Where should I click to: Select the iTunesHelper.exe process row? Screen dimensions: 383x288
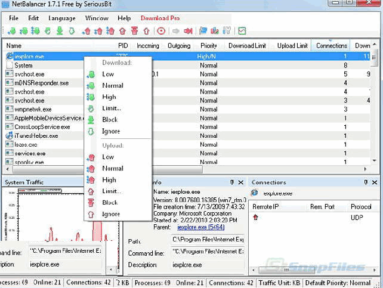pyautogui.click(x=187, y=136)
